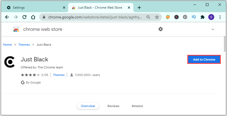Reload the page with refresh icon
This screenshot has width=227, height=116.
24,17
